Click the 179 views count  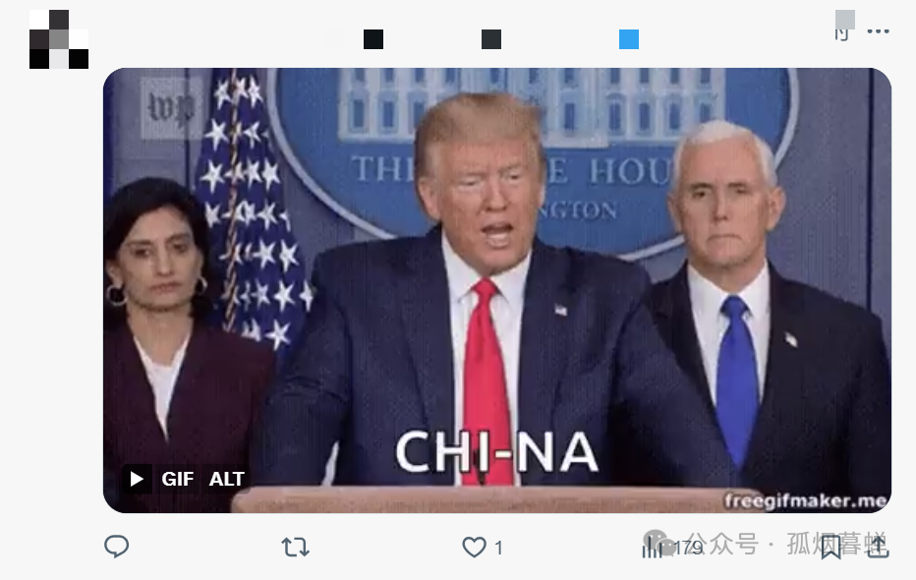coord(688,548)
